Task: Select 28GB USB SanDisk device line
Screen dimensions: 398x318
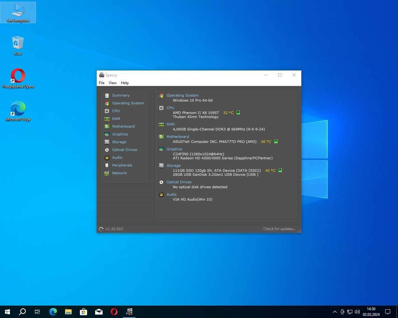Action: tap(215, 175)
